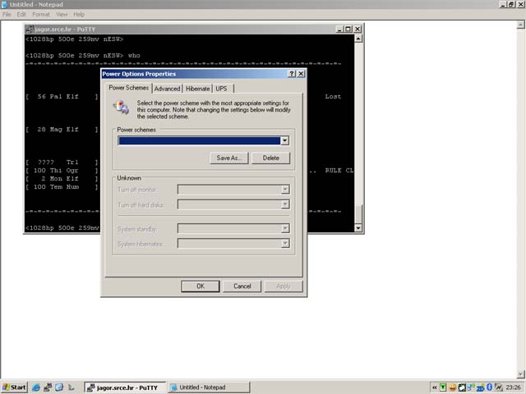Switch to jagor.srce.hr PuTTY taskbar button
The width and height of the screenshot is (526, 394).
point(125,387)
